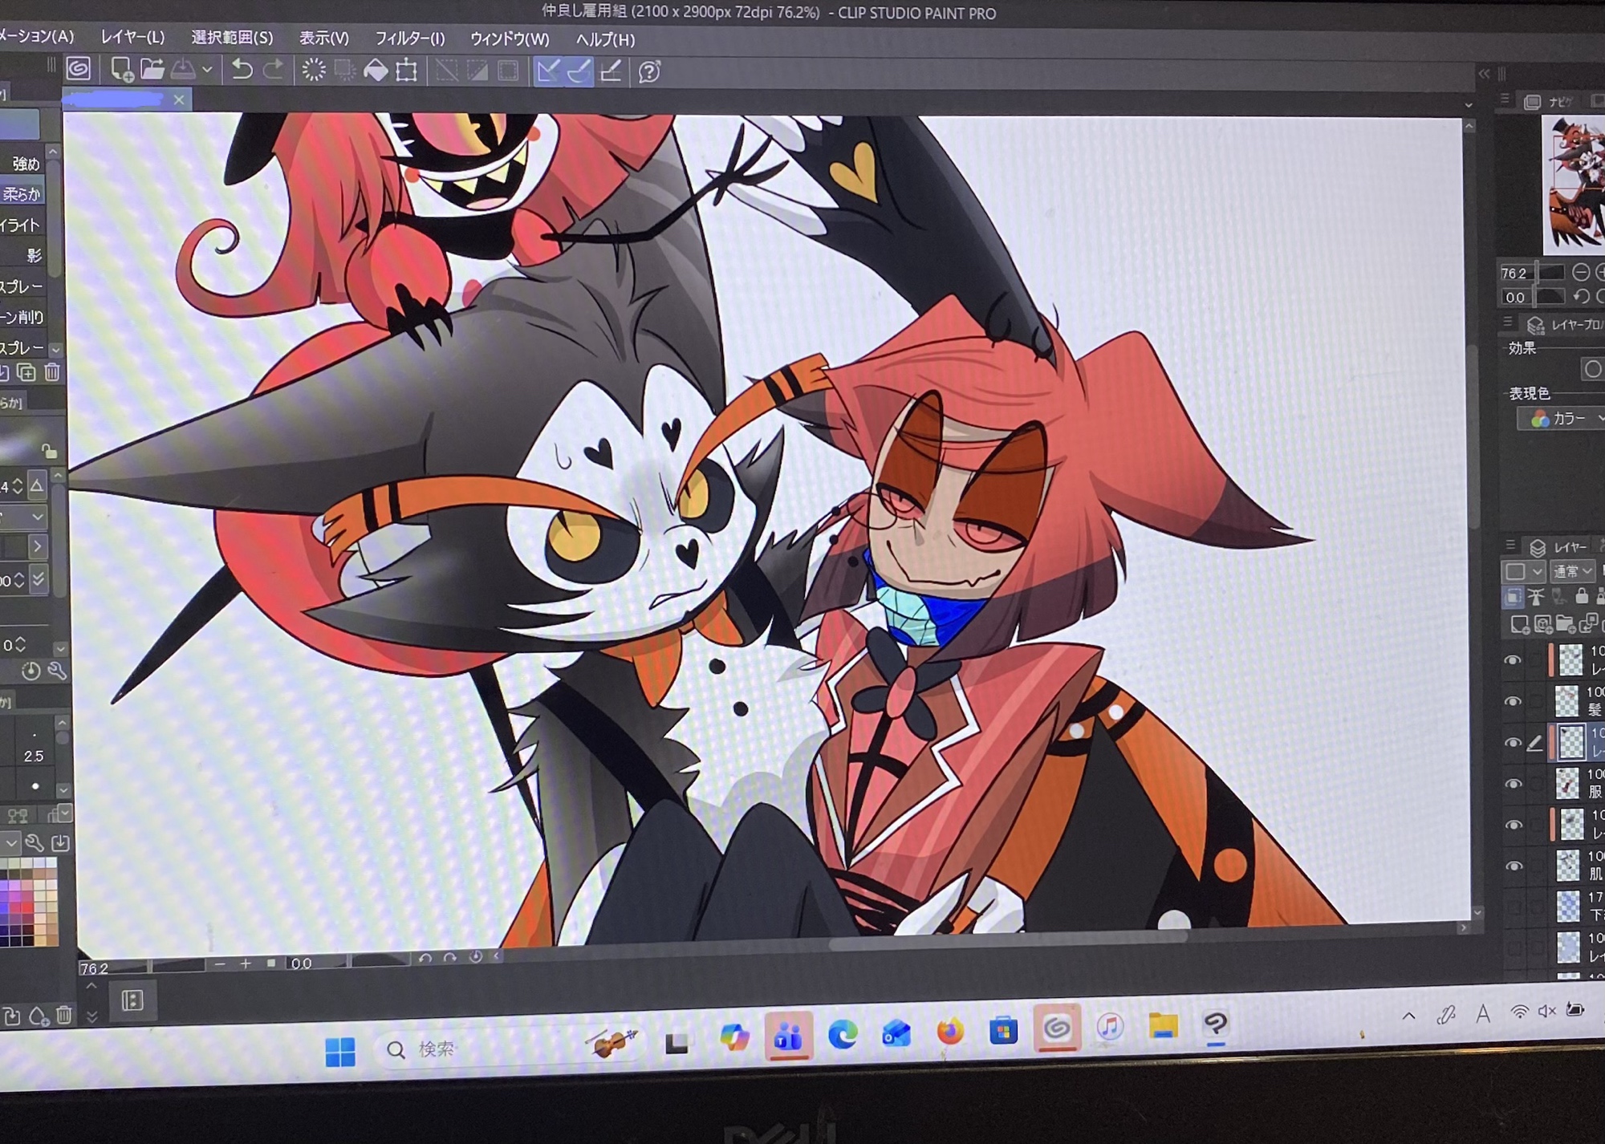
Task: Hide the 髪 layer with eye icon
Action: tap(1513, 702)
